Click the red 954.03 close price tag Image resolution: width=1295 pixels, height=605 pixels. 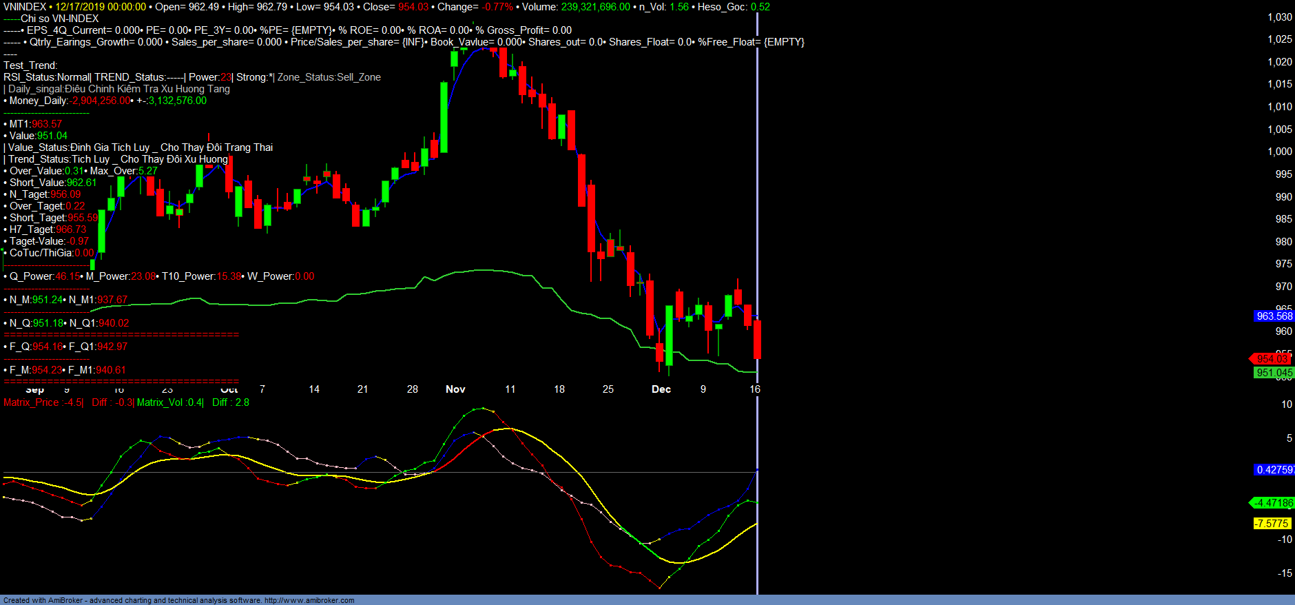click(x=1272, y=359)
